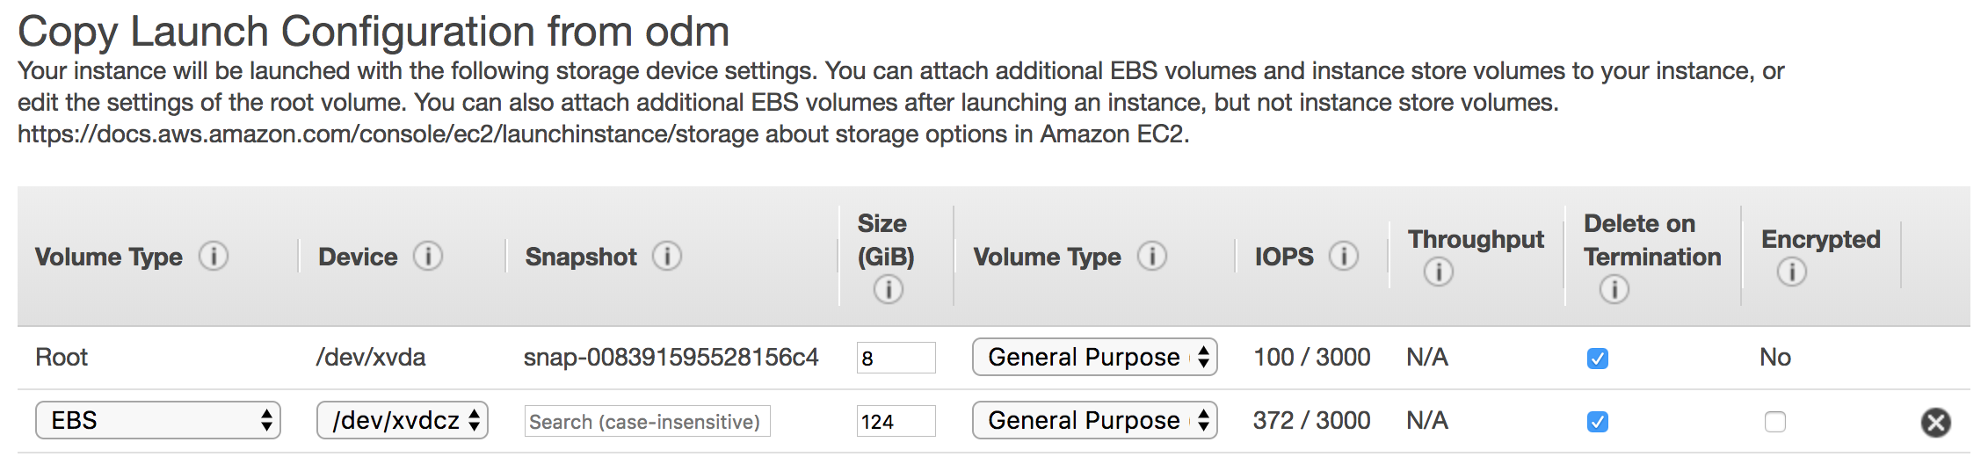Viewport: 1988px width, 464px height.
Task: Click info icon beside second Volume Type header
Action: pos(1152,257)
